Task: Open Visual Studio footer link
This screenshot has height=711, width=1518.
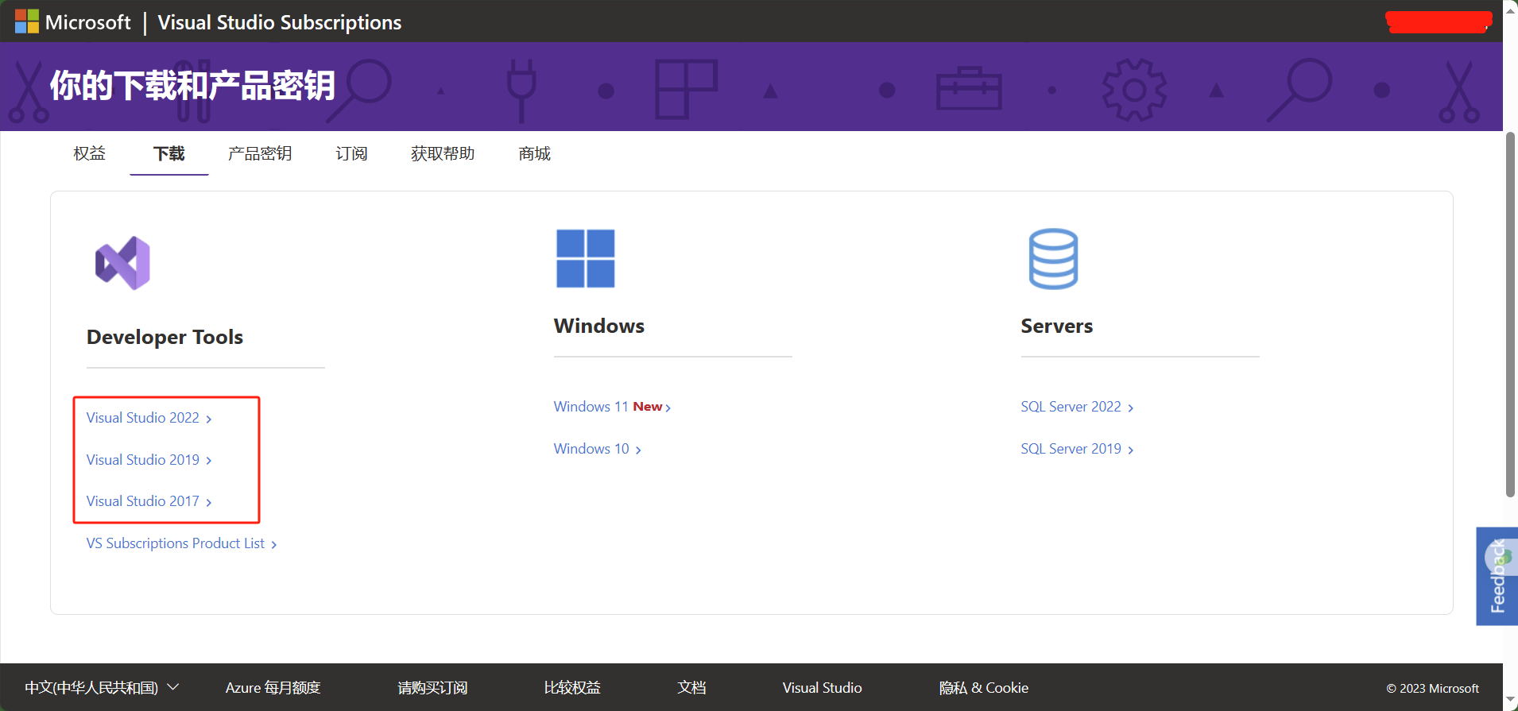Action: [x=822, y=688]
